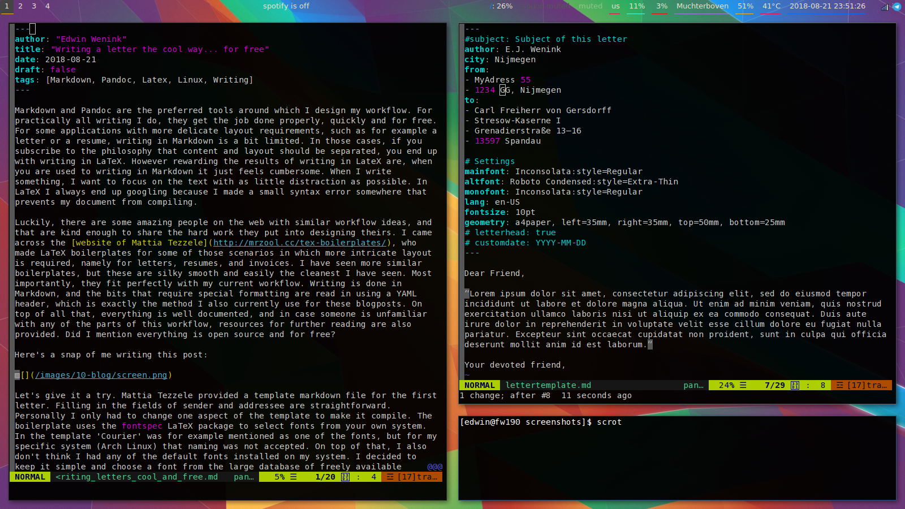Click trailing whitespace warning in blog post statusline
The image size is (905, 509).
[x=412, y=477]
